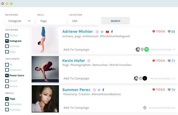Open Adriene Mishler's Twitter bird icon
Viewport: 178px width, 115px height.
102,32
